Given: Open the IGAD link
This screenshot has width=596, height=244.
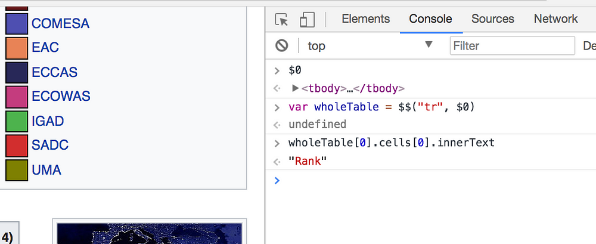Looking at the screenshot, I should [48, 121].
